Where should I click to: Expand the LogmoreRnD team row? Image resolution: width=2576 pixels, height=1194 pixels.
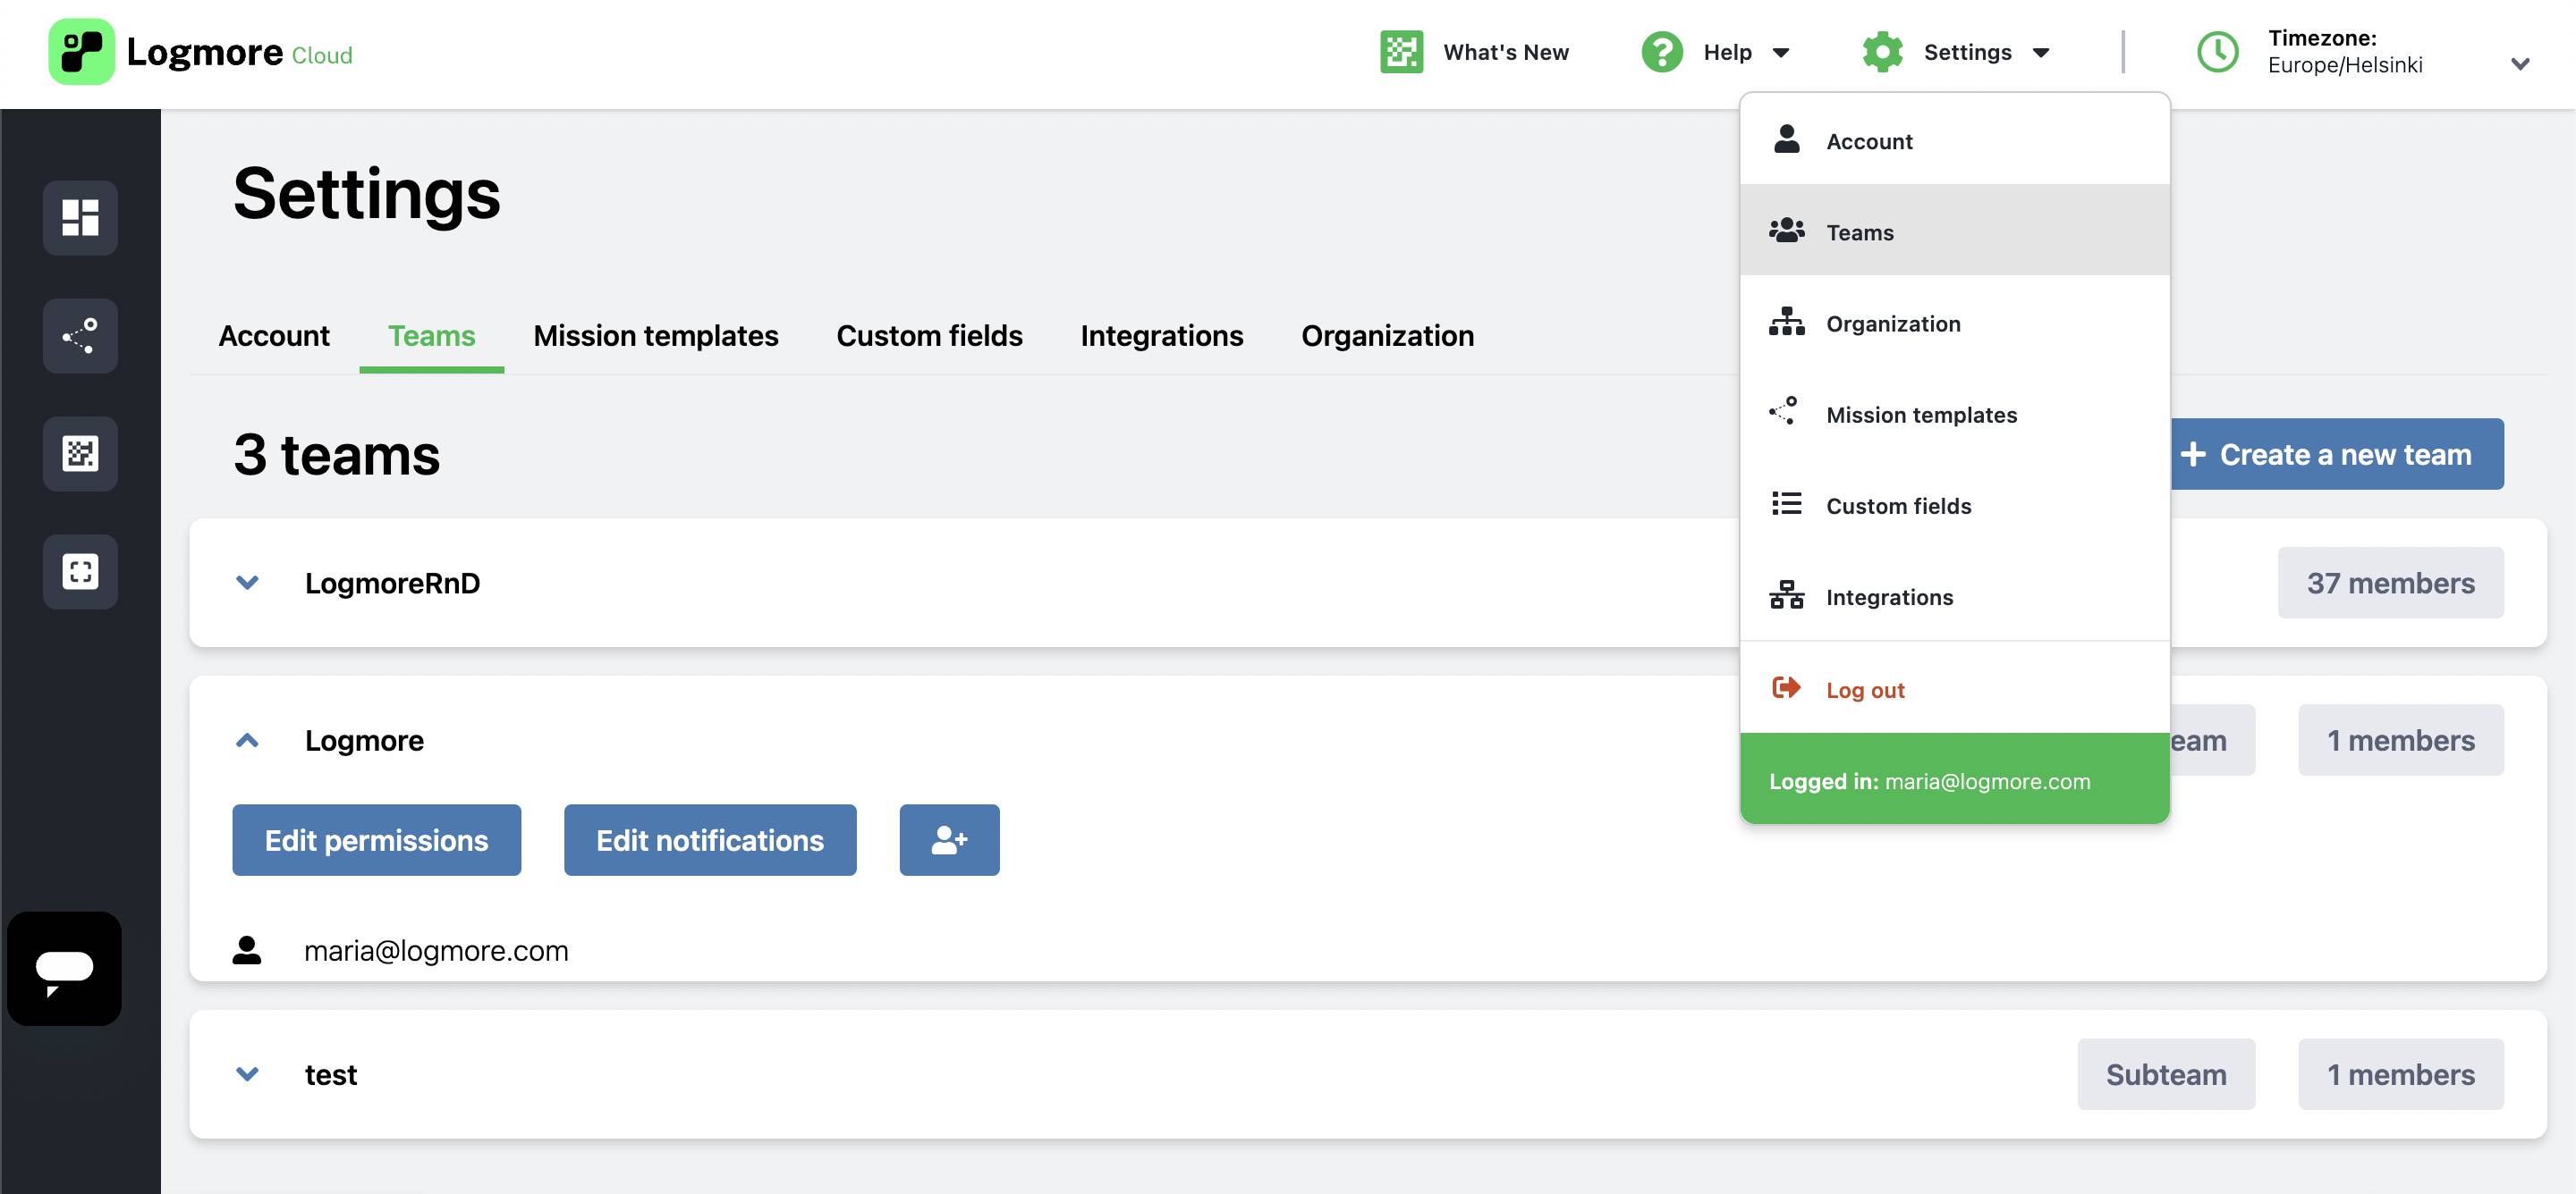pyautogui.click(x=247, y=583)
